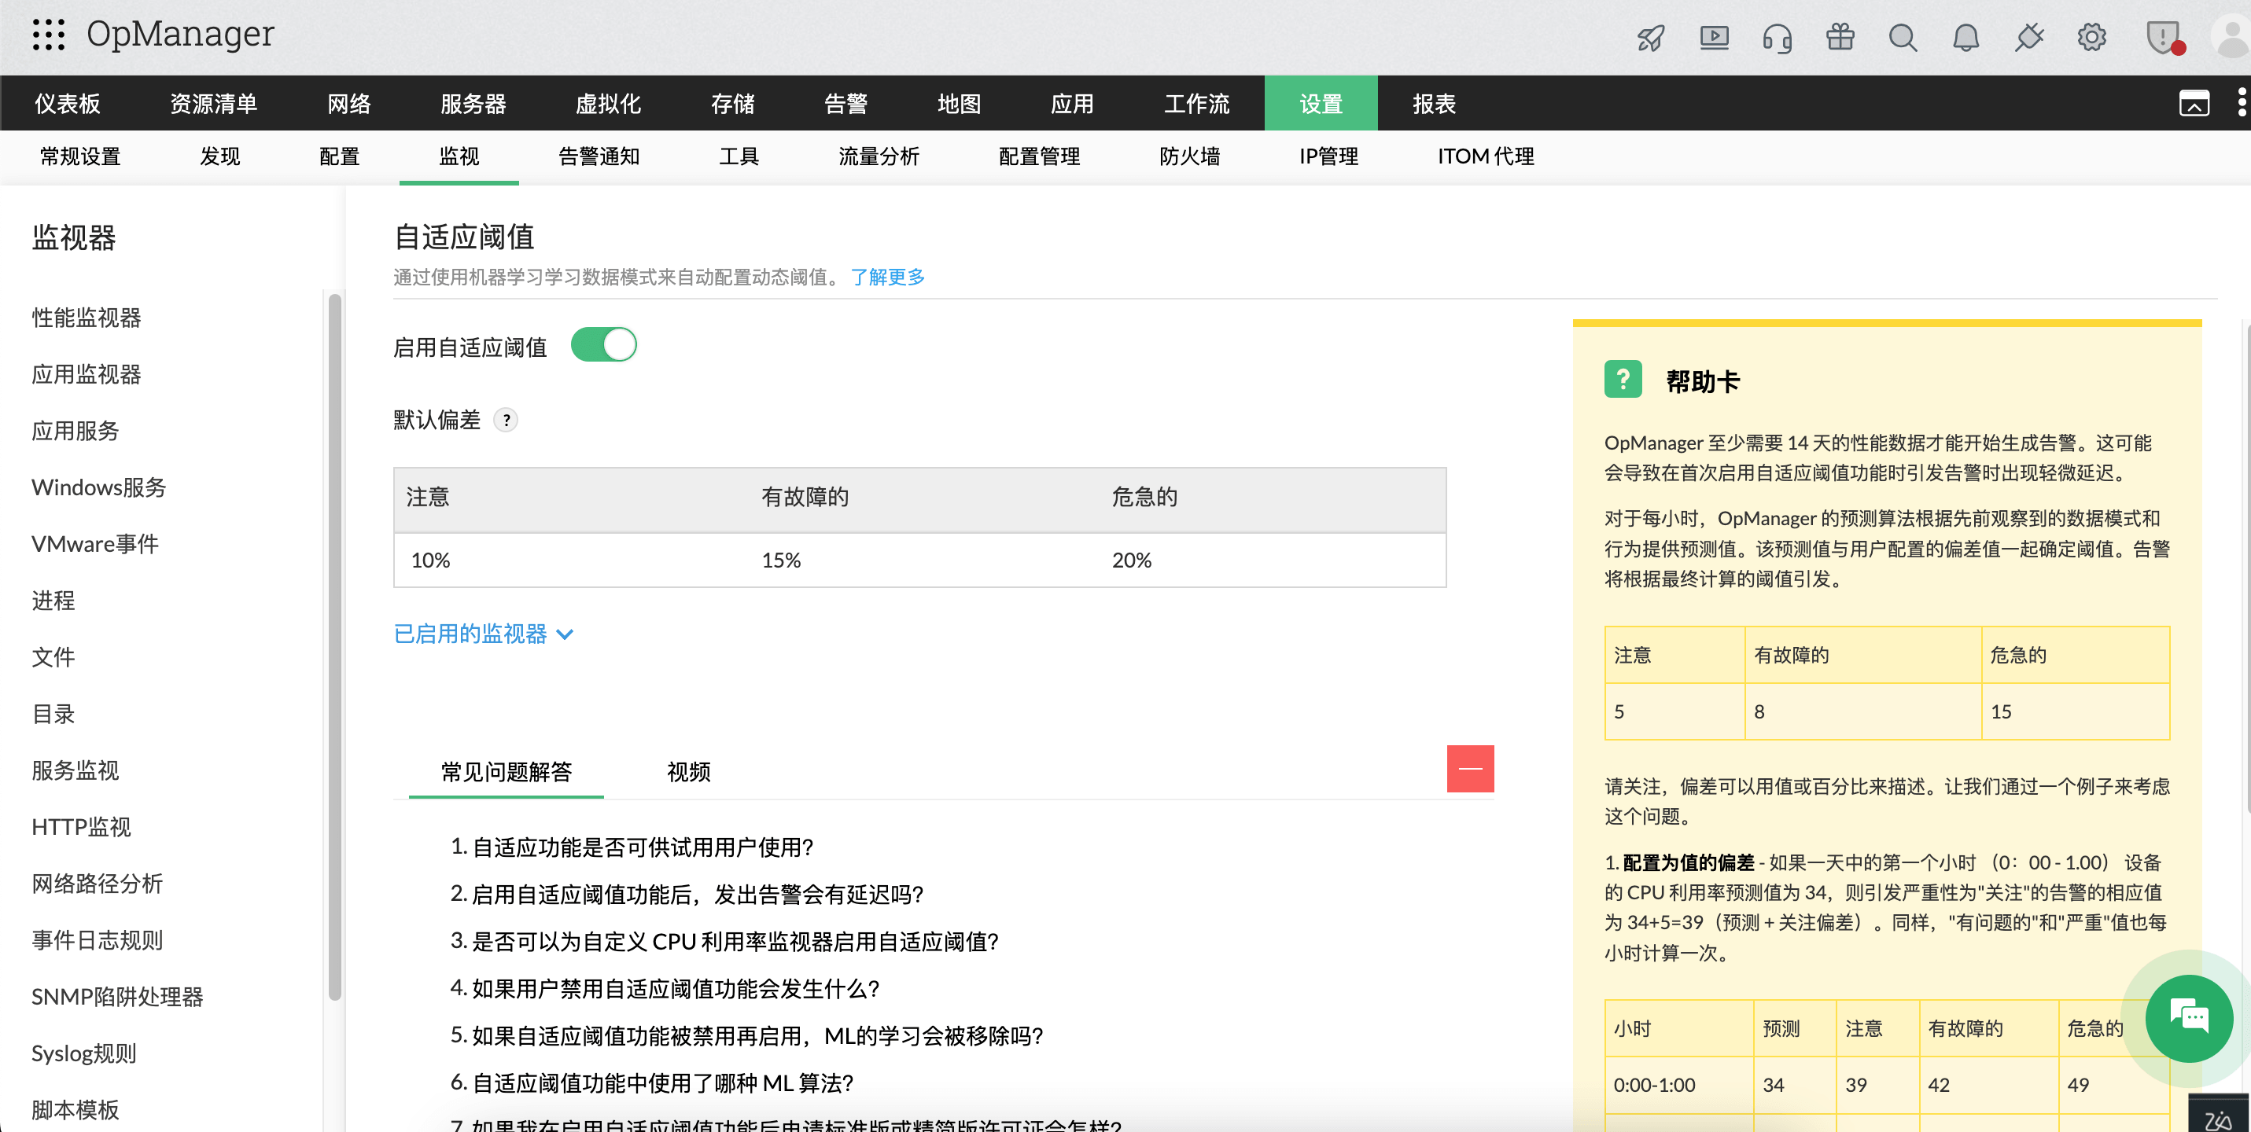Open the apps grid launcher icon

point(49,35)
